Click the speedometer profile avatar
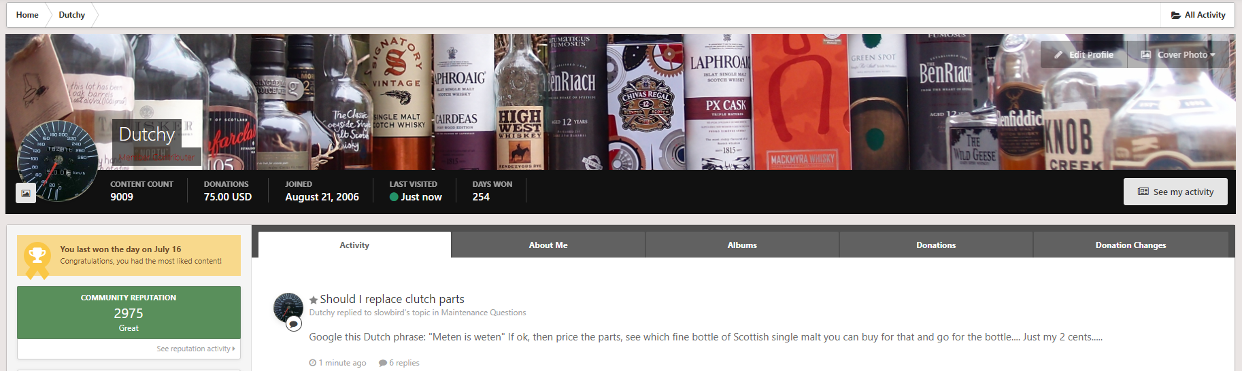 58,160
